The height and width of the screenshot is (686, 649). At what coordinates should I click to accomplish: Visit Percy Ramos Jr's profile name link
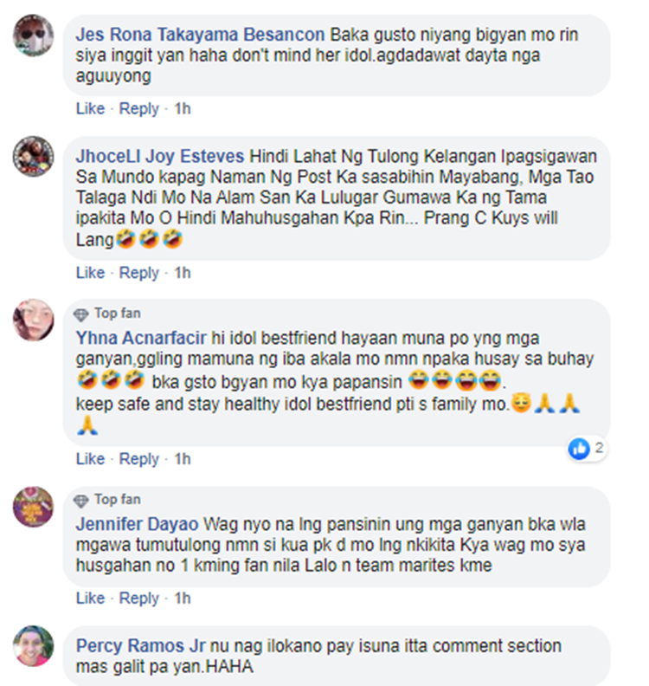coord(141,646)
